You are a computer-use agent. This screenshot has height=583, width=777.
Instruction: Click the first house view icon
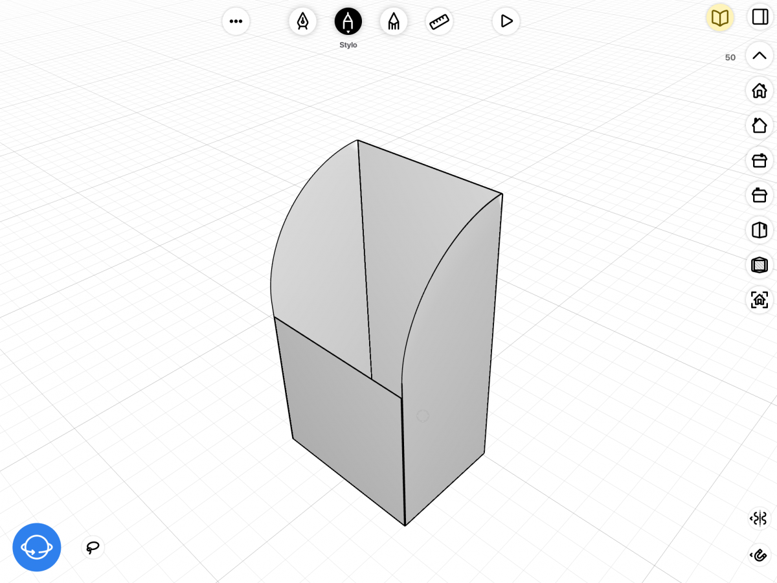point(759,90)
